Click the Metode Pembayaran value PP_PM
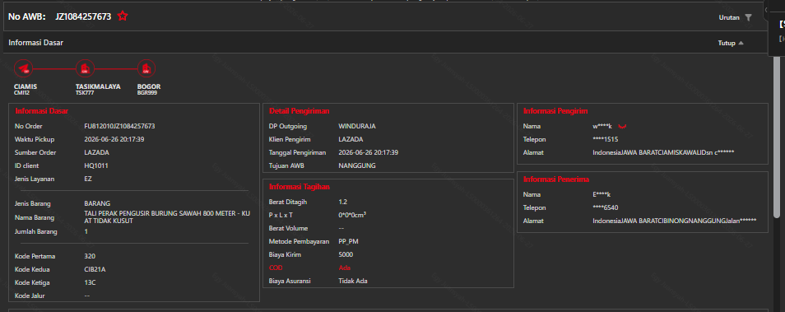The image size is (785, 312). point(348,241)
